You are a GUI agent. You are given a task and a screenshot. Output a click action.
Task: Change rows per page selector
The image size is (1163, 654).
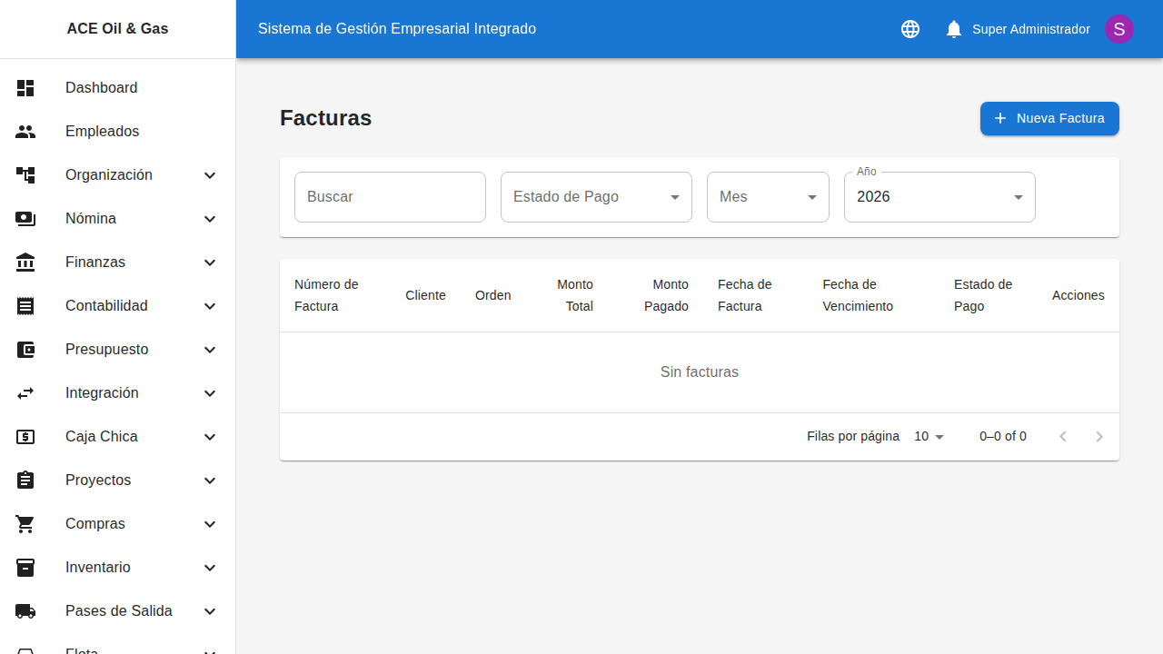[x=929, y=437]
